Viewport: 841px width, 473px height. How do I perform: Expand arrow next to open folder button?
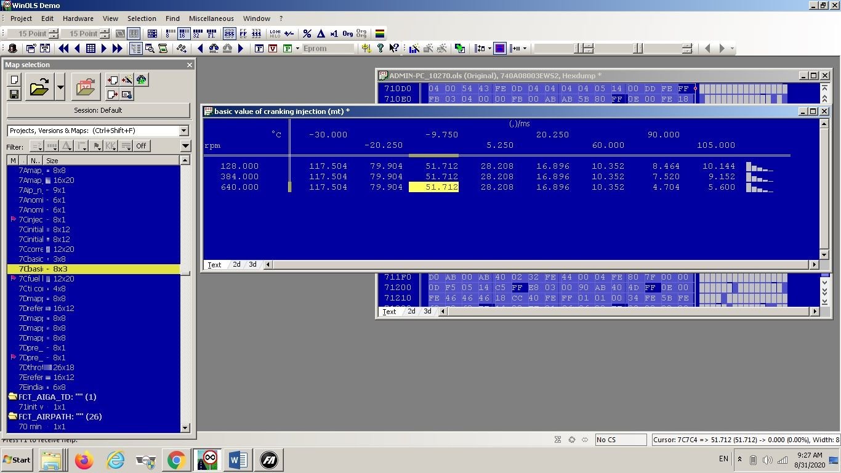click(x=60, y=87)
